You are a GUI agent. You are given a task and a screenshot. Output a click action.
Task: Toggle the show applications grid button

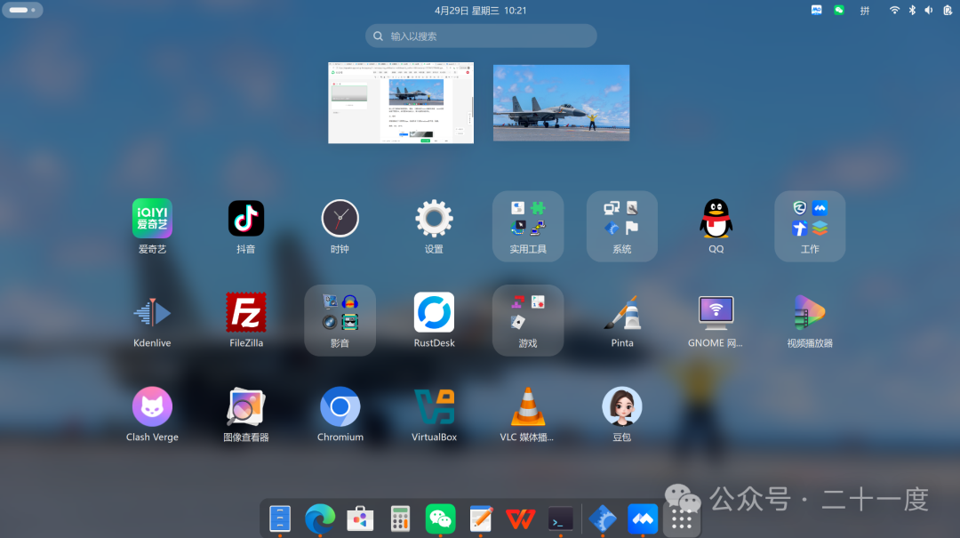click(x=682, y=519)
